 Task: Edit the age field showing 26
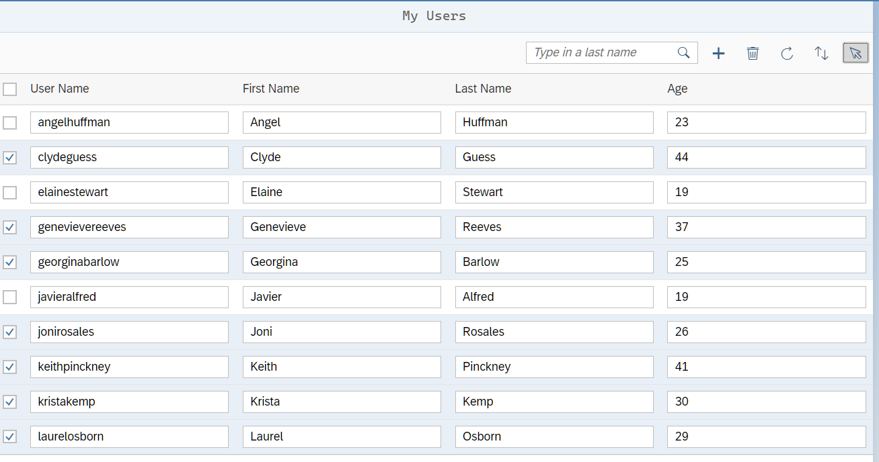(767, 332)
